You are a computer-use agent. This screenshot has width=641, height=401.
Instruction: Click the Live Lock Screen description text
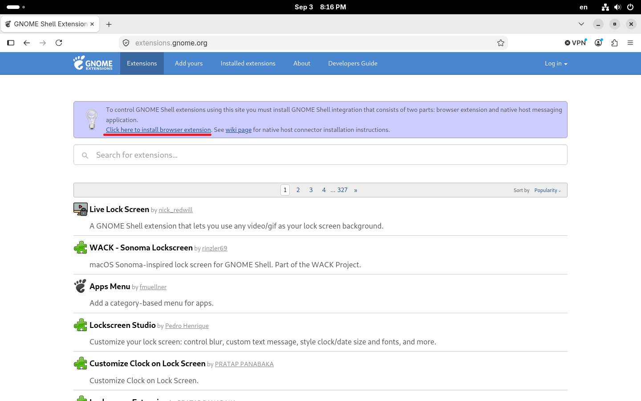pos(236,226)
